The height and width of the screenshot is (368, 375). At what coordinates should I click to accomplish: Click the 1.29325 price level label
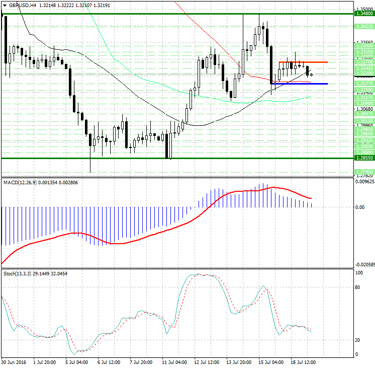(x=364, y=140)
